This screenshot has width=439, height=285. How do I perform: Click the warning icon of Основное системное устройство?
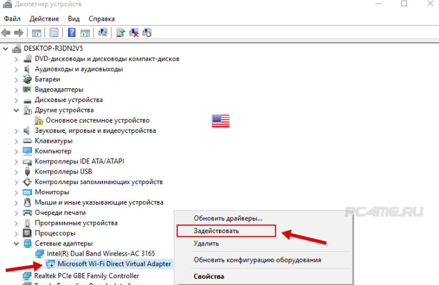(x=39, y=120)
